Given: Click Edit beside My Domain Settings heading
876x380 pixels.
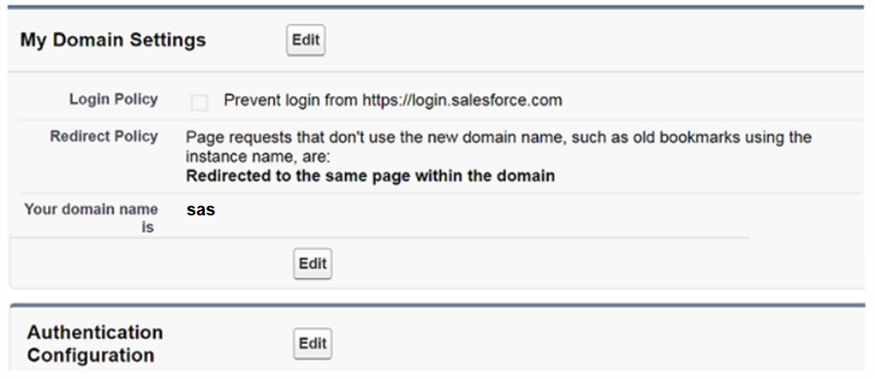Looking at the screenshot, I should click(x=306, y=40).
